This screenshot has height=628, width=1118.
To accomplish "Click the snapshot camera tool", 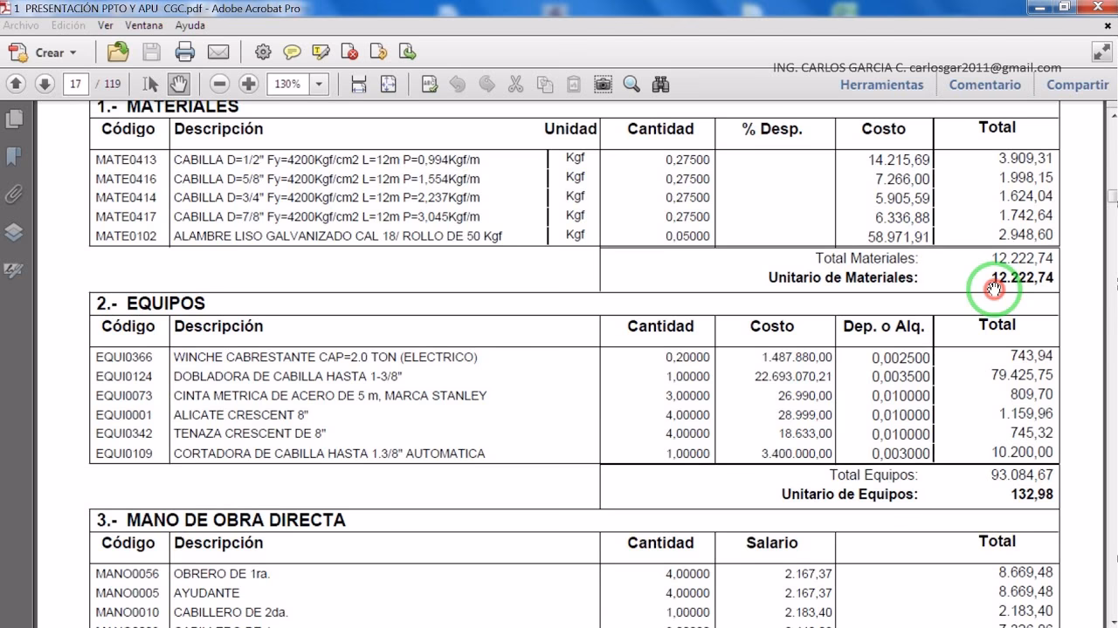I will 603,84.
